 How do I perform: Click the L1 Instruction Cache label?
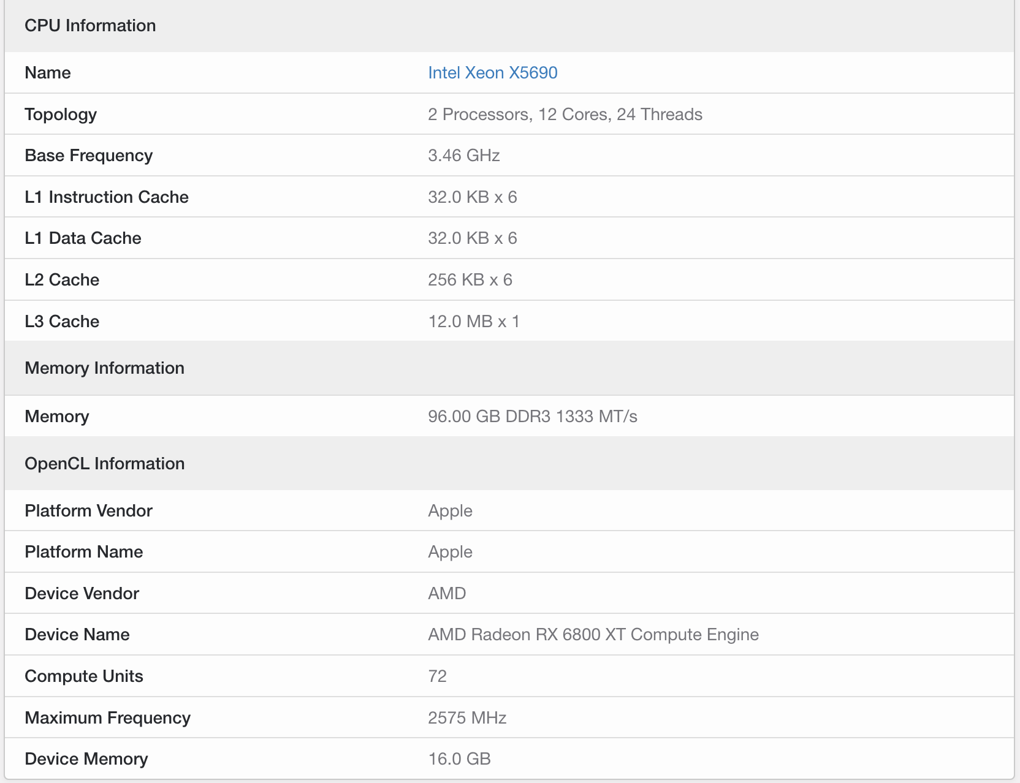(x=106, y=197)
